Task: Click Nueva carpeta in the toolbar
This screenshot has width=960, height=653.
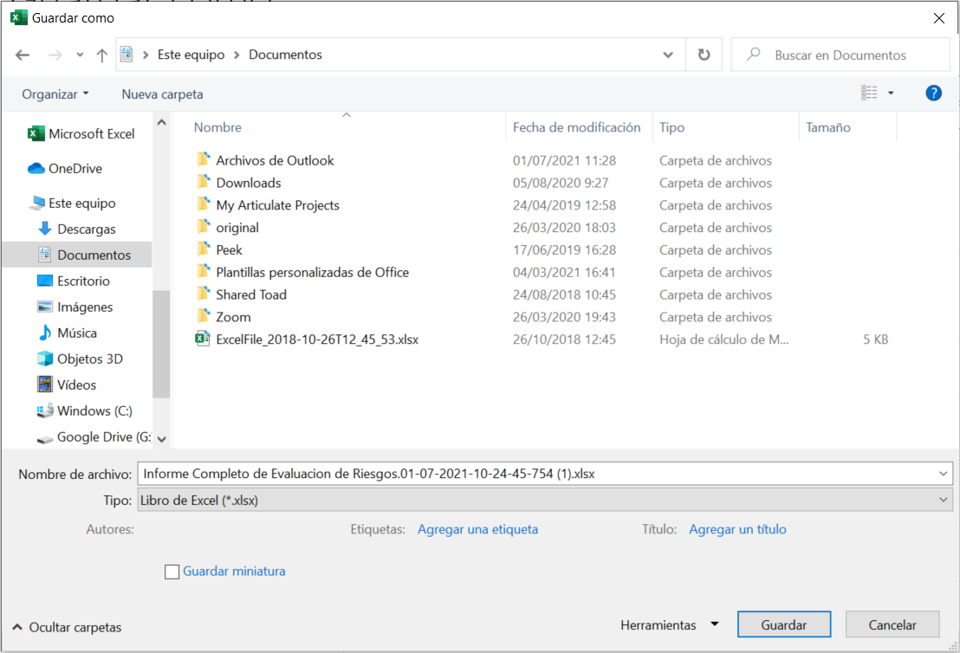Action: click(162, 94)
